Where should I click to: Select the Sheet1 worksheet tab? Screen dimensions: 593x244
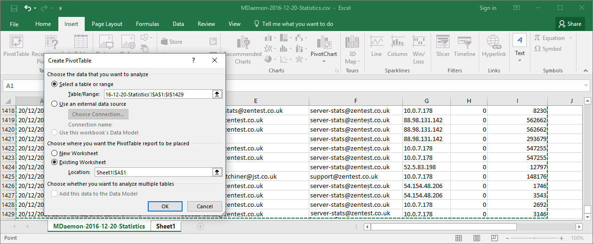pos(166,226)
